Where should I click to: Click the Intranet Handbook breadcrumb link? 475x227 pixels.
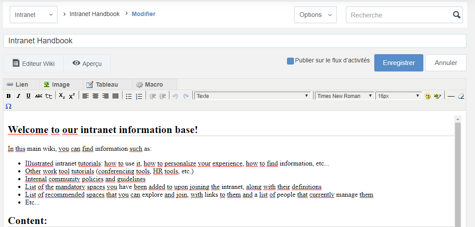94,14
